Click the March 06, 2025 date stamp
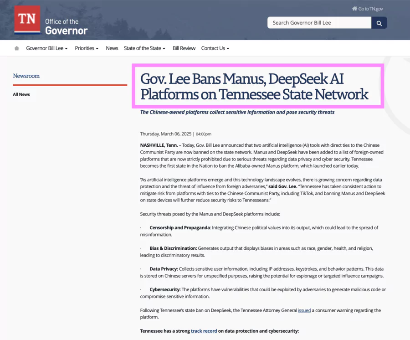This screenshot has width=410, height=340. pyautogui.click(x=176, y=134)
